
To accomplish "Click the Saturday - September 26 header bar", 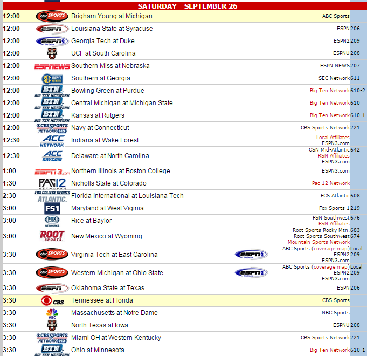I will (183, 6).
